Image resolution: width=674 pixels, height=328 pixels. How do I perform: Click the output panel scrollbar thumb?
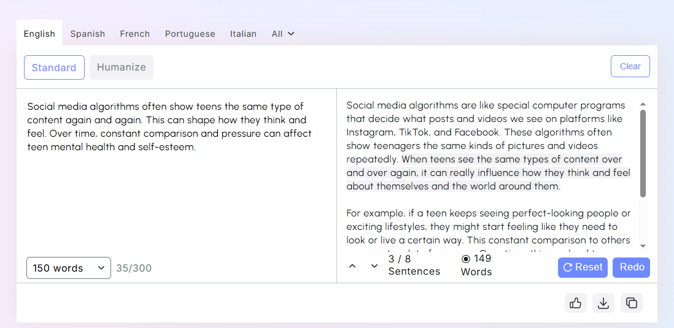[643, 153]
